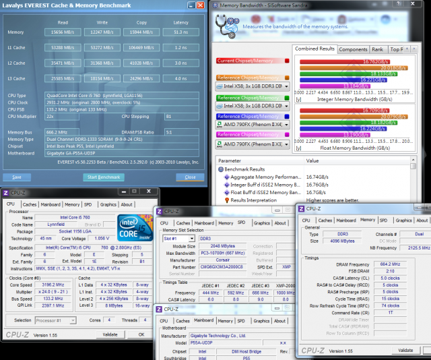This screenshot has width=431, height=360.
Task: Open Memory tab in CPU-Z SPD window
Action: (x=226, y=223)
